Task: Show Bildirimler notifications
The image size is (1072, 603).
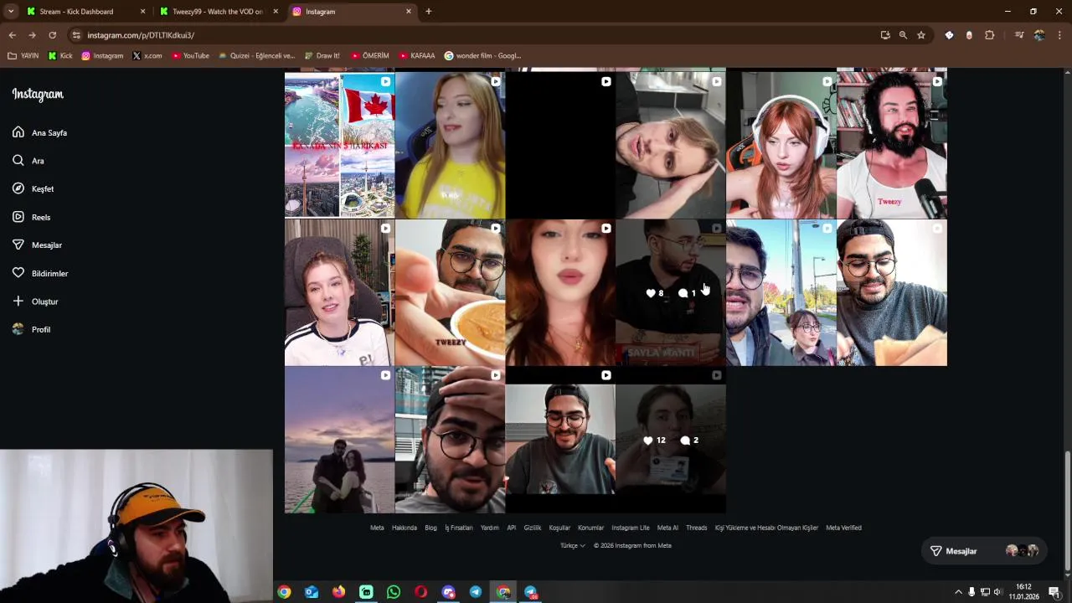Action: pyautogui.click(x=40, y=273)
